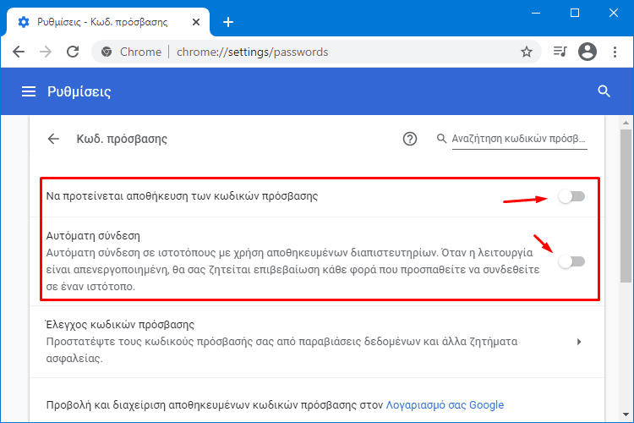
Task: Open the passwords help question mark icon
Action: click(410, 139)
